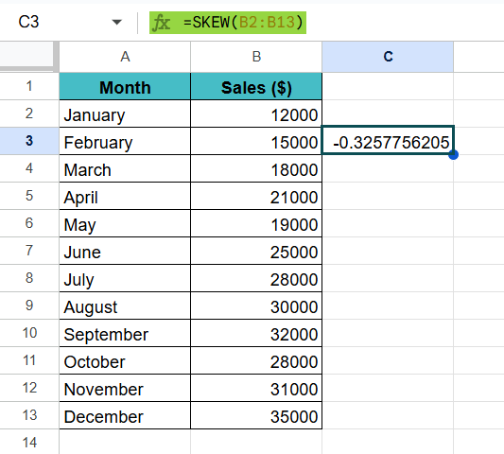Select row 4 header

click(29, 168)
